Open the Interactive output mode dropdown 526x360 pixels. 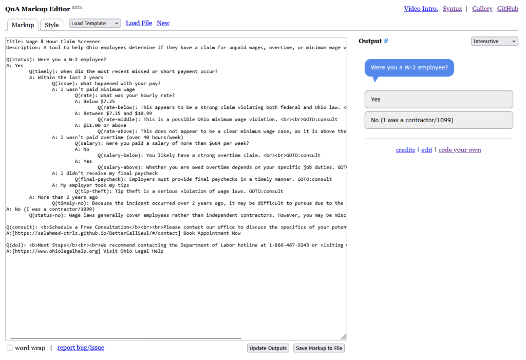coord(494,41)
